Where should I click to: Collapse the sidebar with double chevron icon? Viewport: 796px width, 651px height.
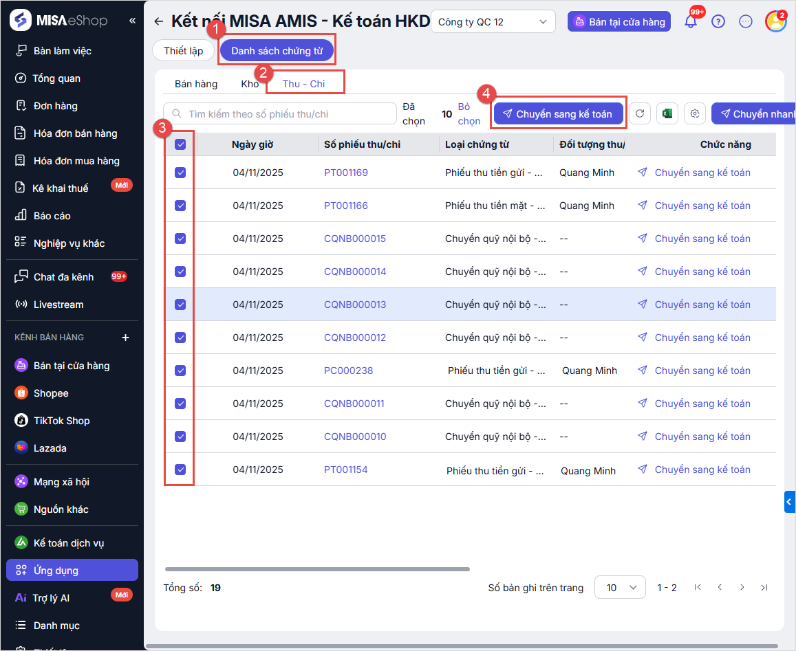tap(132, 21)
